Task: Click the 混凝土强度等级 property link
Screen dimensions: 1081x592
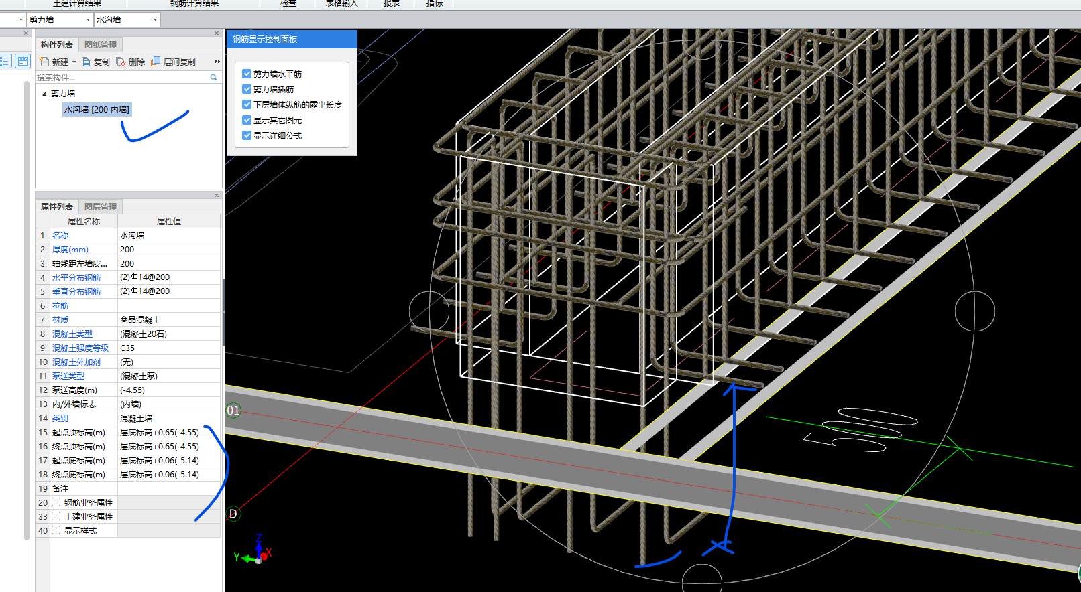Action: coord(80,348)
